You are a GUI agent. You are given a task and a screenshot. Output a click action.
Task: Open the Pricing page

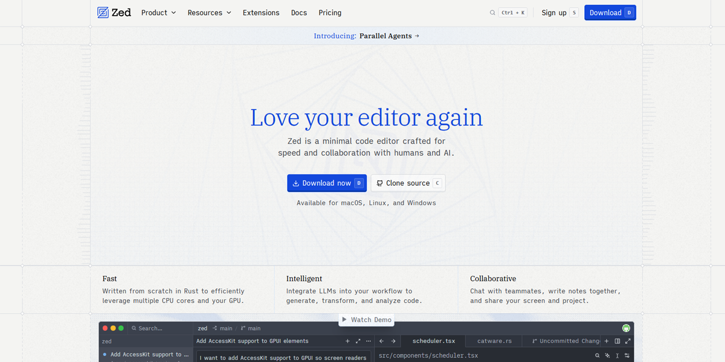pos(330,13)
